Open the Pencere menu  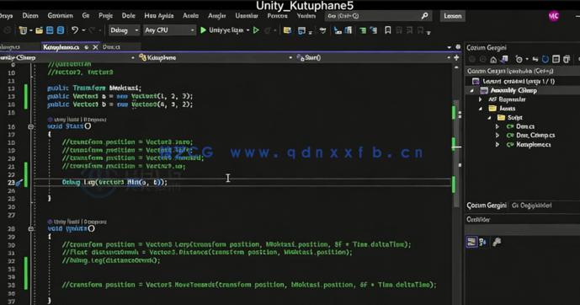pos(278,16)
